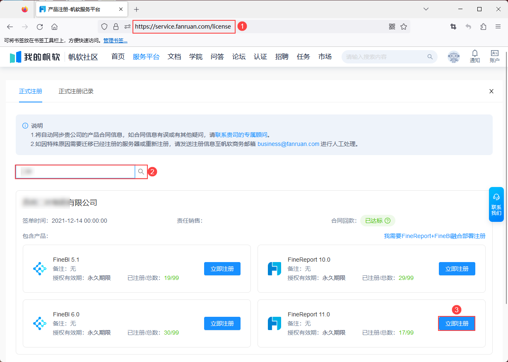Open the 任务 navigation item
Screen dimensions: 508x362
click(x=303, y=57)
